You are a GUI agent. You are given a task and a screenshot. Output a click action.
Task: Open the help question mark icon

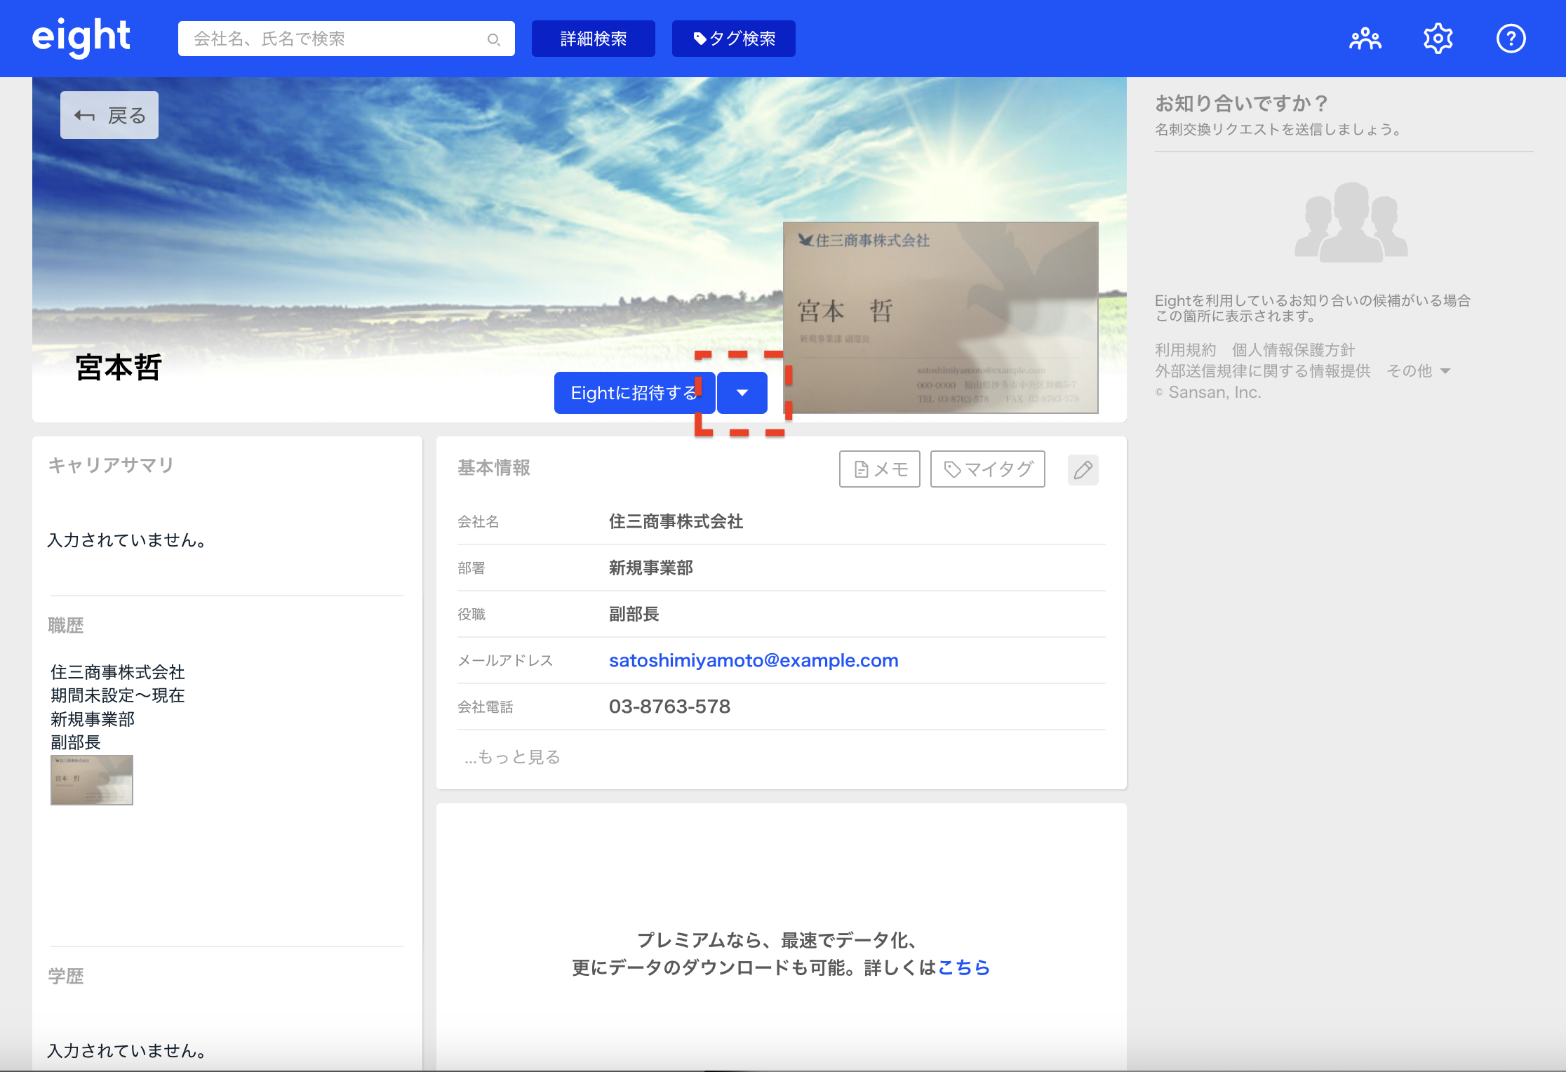pos(1511,39)
